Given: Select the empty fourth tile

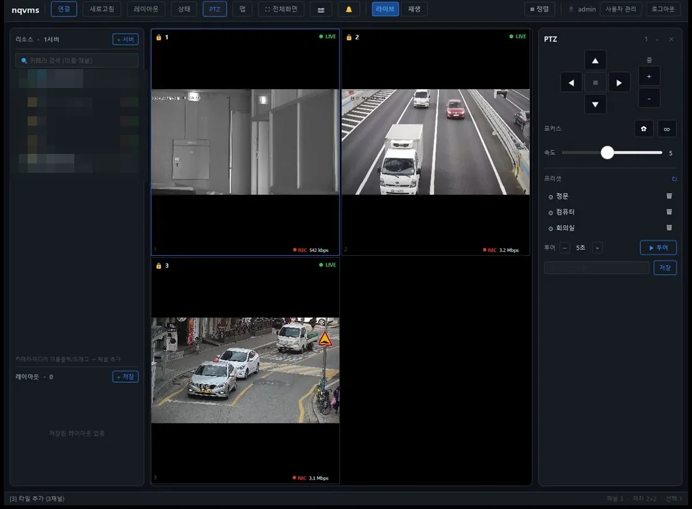Looking at the screenshot, I should pyautogui.click(x=436, y=371).
